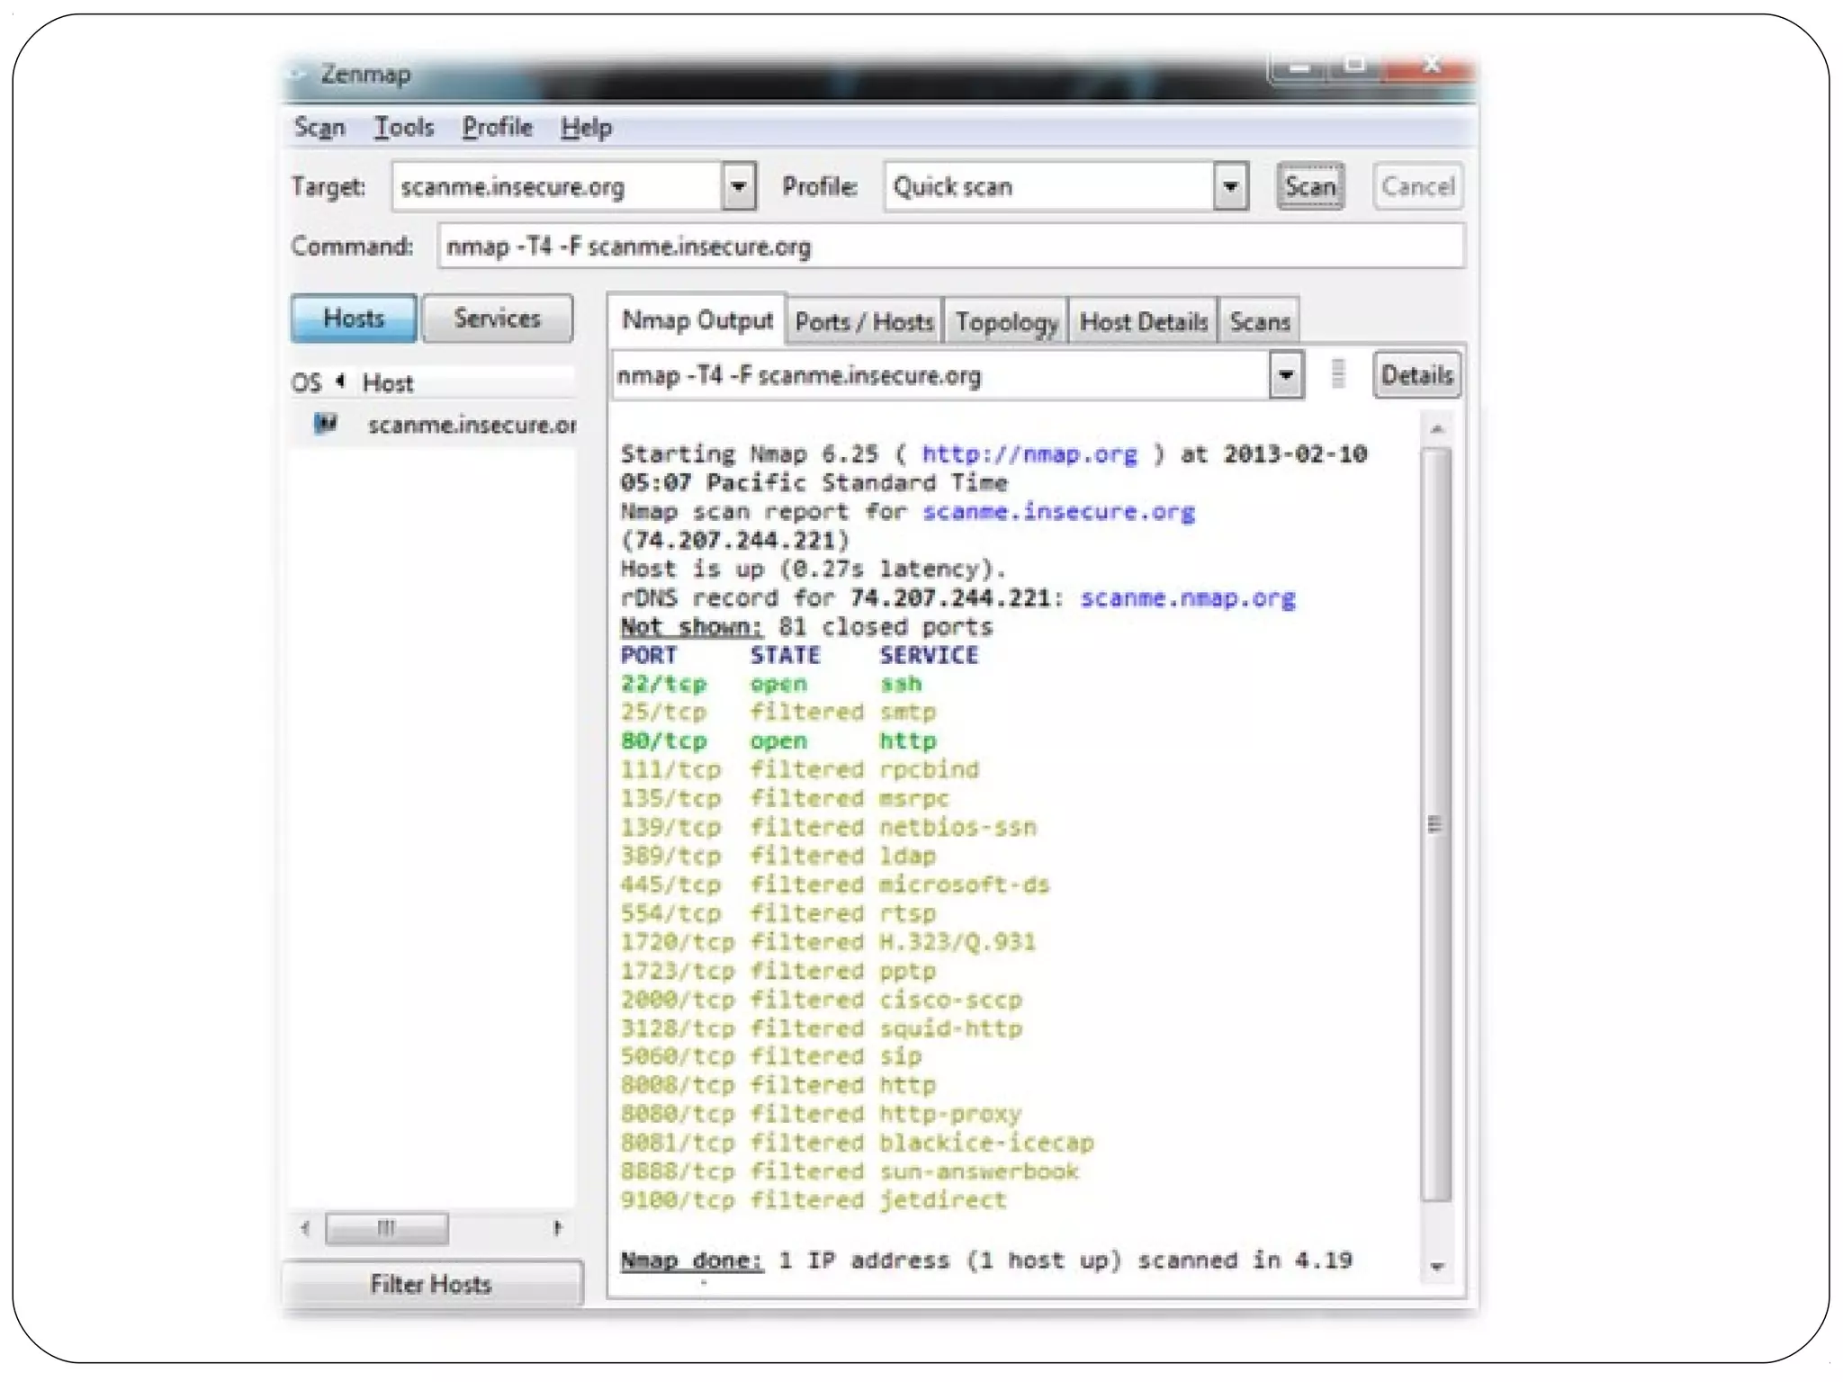Click the output scrollbar down arrow

(1437, 1267)
